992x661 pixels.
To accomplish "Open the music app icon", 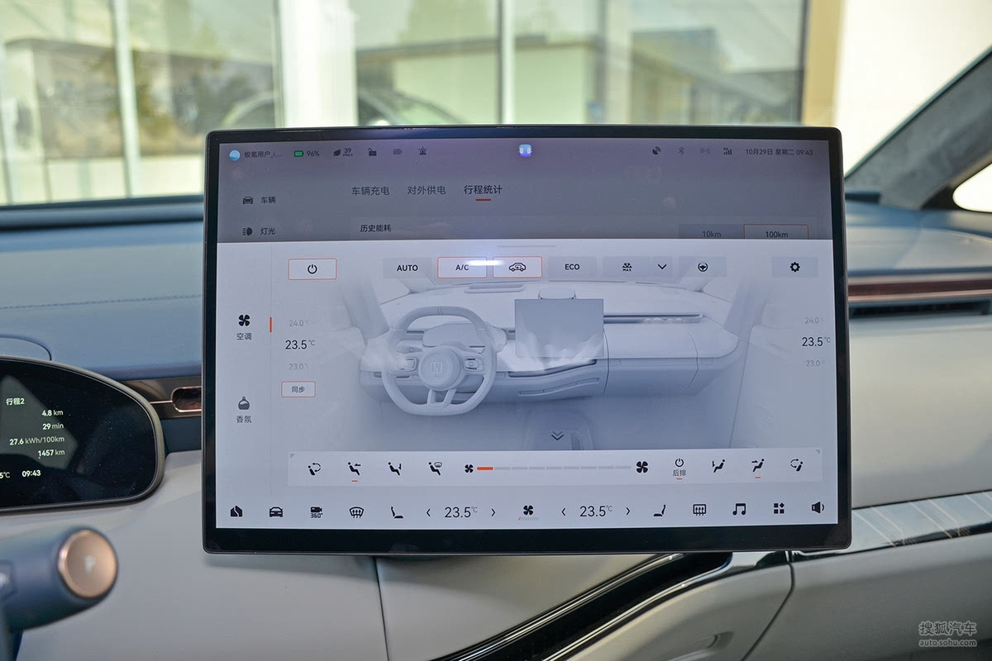I will click(738, 509).
